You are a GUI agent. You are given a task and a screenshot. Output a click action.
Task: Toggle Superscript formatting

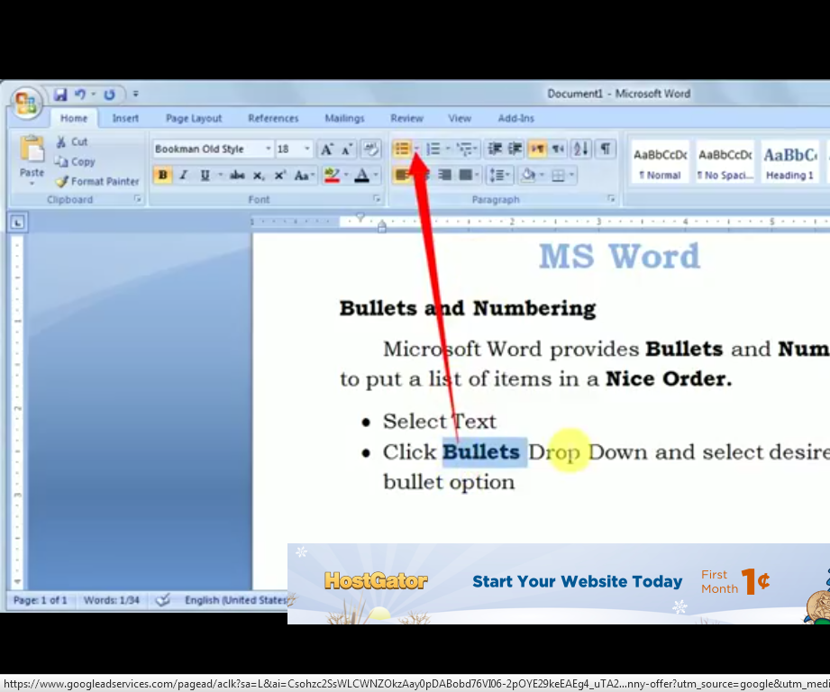point(279,175)
